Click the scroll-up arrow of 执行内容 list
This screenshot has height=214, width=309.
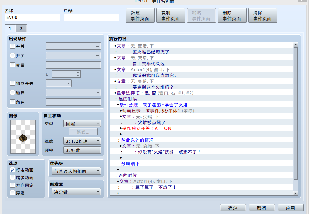[295, 45]
